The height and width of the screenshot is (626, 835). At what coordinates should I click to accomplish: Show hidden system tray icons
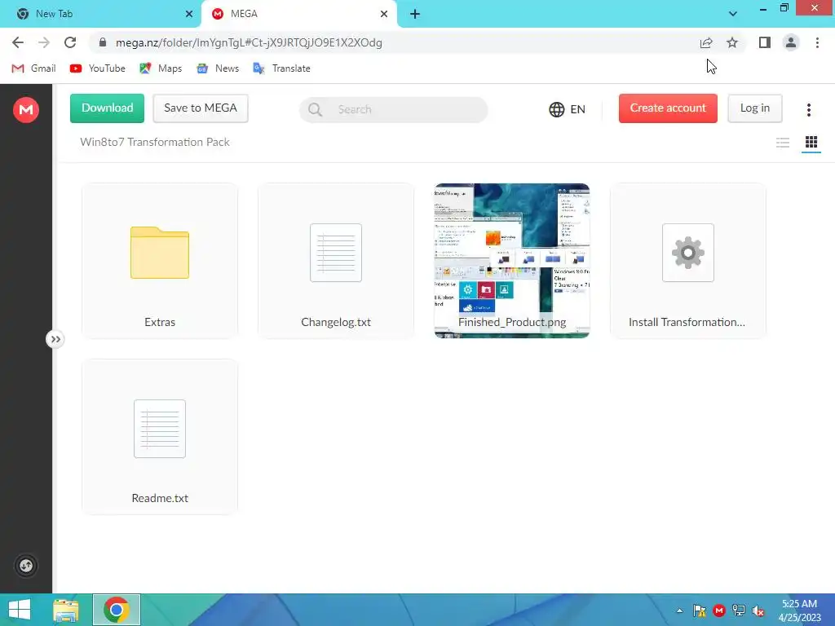679,611
